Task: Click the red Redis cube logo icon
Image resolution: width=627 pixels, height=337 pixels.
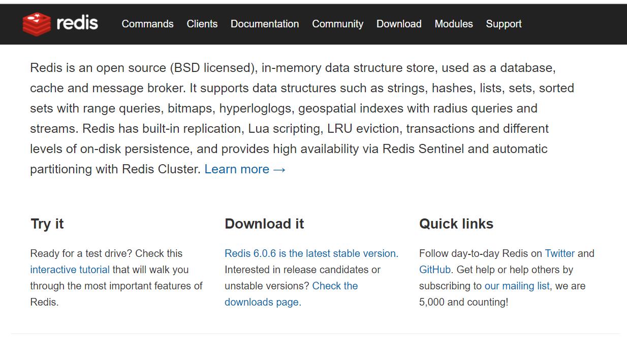Action: point(37,24)
